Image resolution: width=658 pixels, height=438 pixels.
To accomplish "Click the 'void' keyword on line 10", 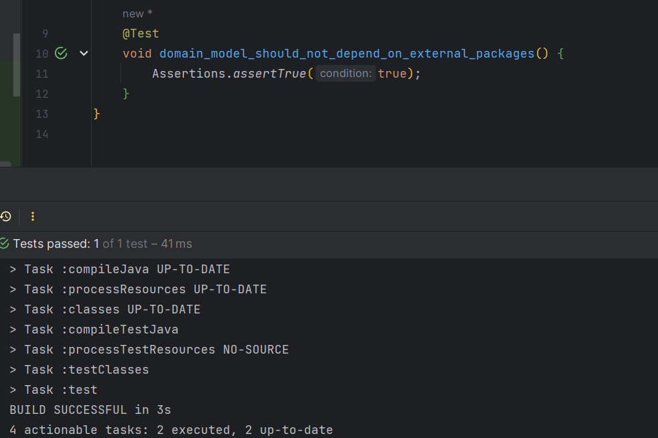I will click(137, 54).
